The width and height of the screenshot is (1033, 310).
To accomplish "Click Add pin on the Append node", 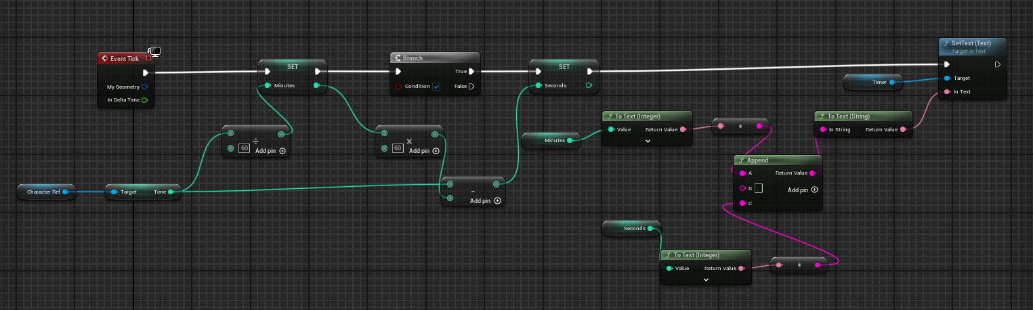I will point(803,190).
